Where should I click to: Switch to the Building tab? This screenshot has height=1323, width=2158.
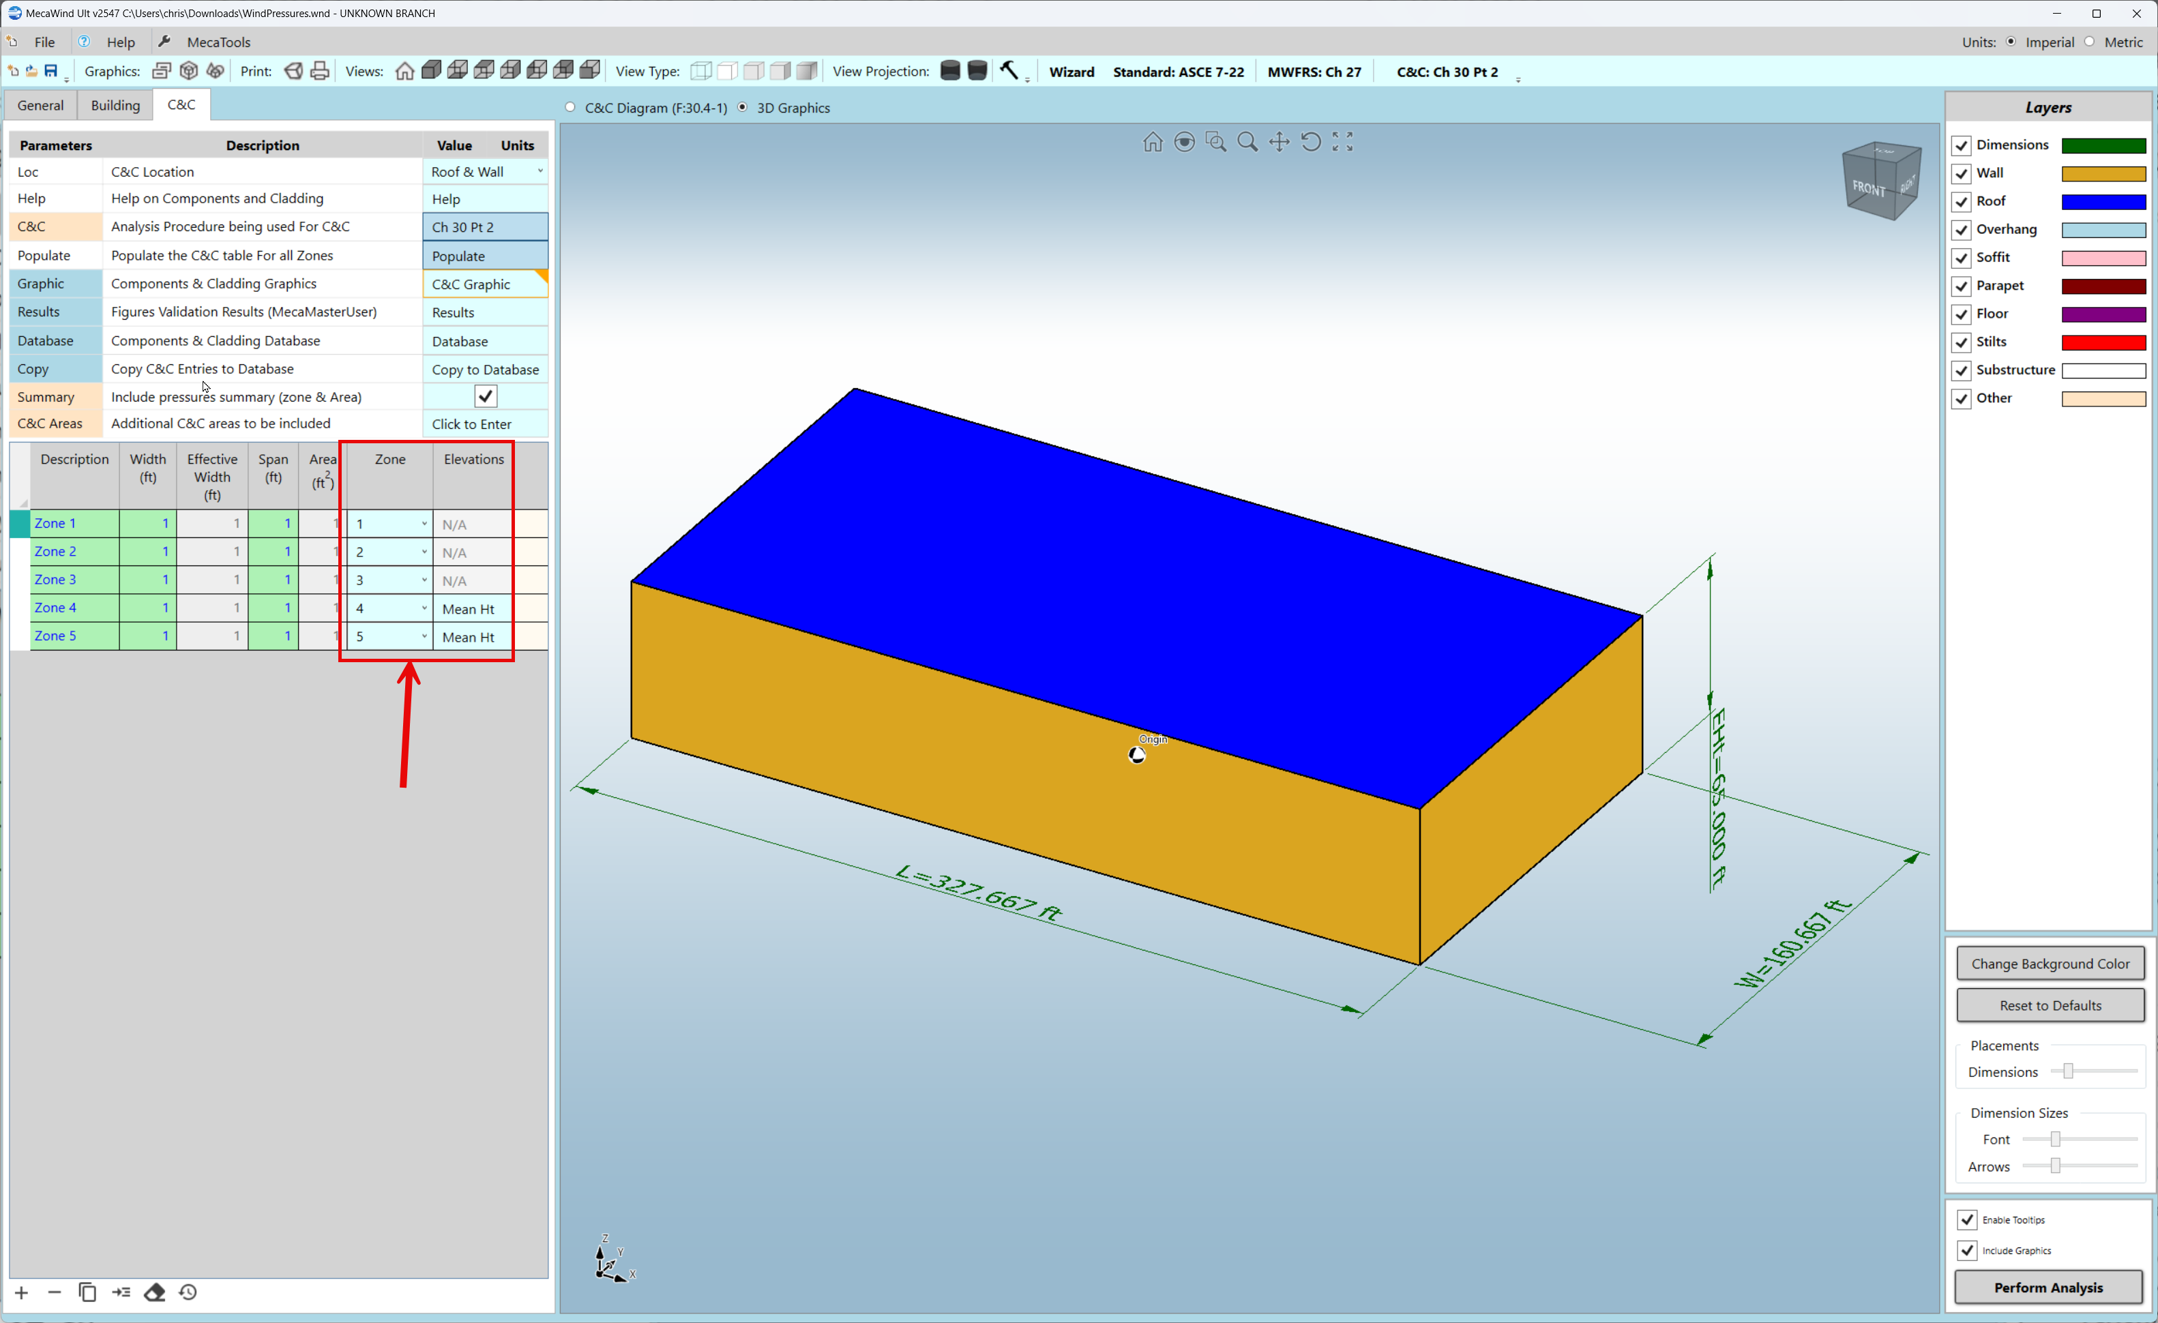click(x=115, y=105)
